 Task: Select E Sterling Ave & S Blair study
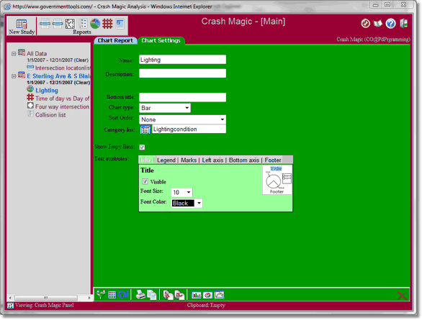tap(58, 76)
